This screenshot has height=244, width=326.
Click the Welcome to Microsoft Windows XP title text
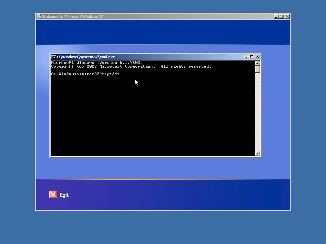(73, 17)
